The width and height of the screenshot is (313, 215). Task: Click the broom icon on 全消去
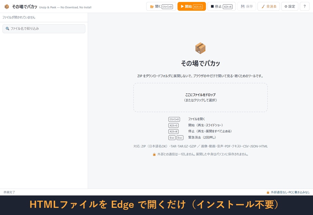[x=263, y=7]
